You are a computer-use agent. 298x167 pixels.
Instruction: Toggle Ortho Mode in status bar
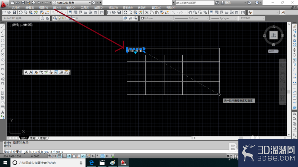coord(64,156)
